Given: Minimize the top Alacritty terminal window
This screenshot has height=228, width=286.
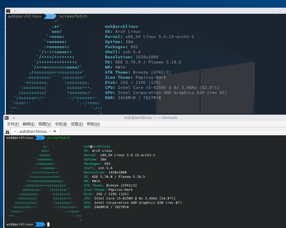Looking at the screenshot, I should (x=273, y=11).
